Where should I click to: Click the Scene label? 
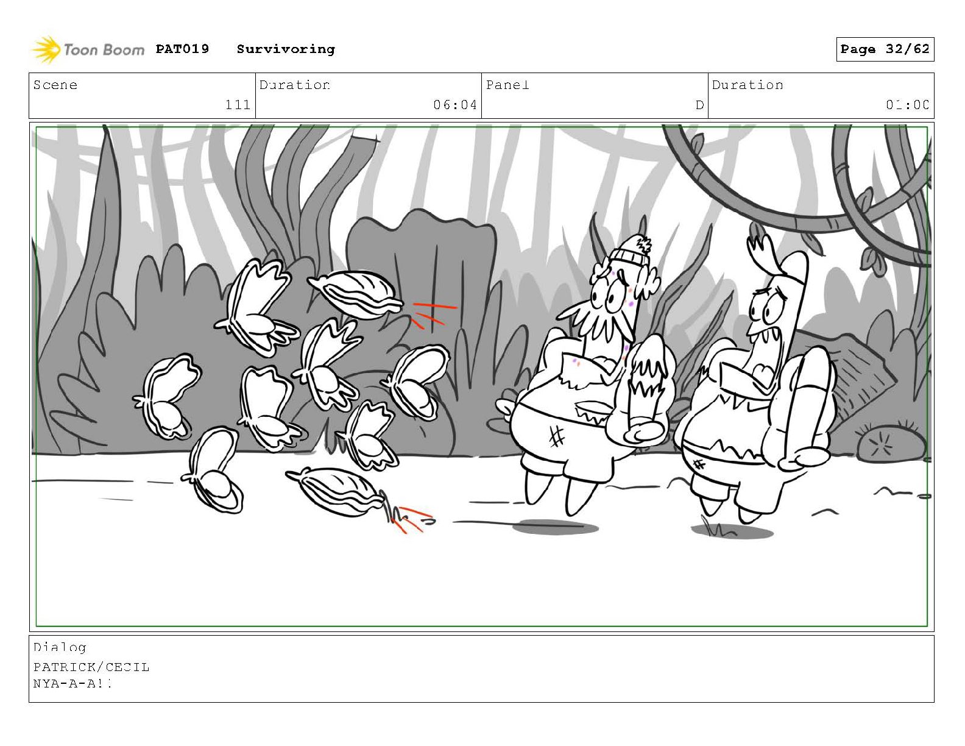click(x=55, y=85)
